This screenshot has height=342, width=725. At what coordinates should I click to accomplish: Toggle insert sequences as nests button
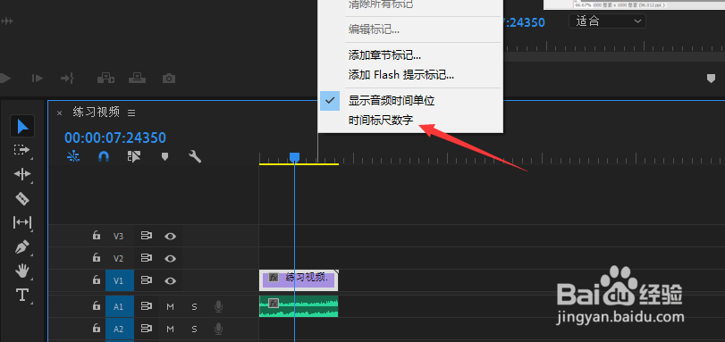click(x=73, y=157)
